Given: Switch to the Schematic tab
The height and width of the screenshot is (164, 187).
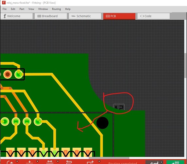Looking at the screenshot, I should [x=85, y=16].
